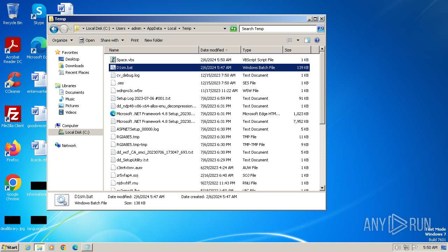Open the FileZilla Client desktop icon

point(13,117)
